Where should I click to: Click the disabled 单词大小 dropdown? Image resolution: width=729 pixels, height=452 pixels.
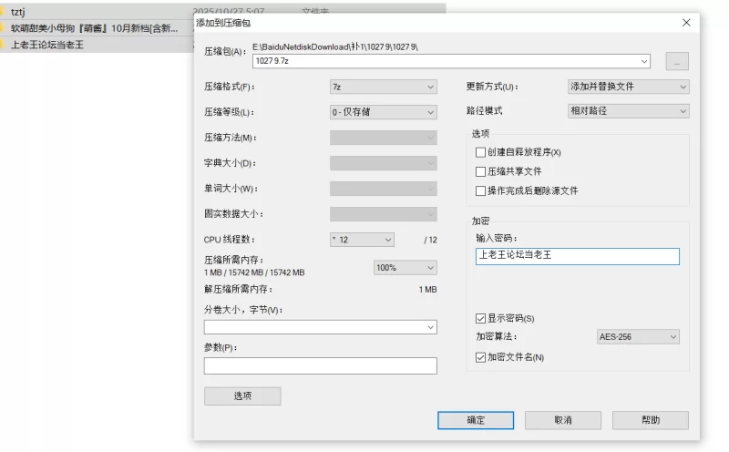click(383, 189)
